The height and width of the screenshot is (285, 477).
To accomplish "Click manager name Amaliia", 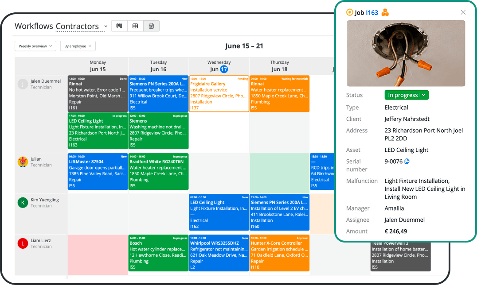I will point(394,208).
